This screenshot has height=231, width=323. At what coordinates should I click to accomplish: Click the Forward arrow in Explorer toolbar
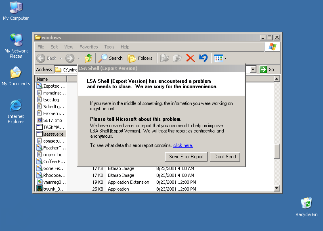coord(70,58)
